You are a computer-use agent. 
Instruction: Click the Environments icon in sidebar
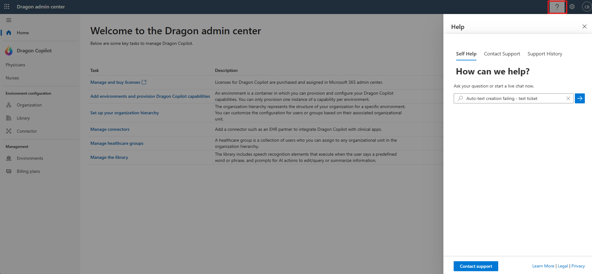(x=9, y=158)
